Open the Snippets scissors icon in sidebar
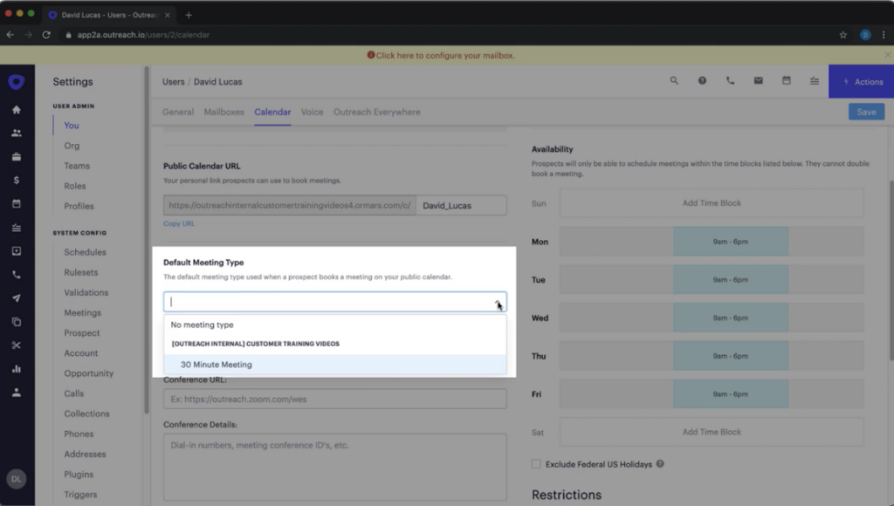Image resolution: width=894 pixels, height=506 pixels. [17, 345]
